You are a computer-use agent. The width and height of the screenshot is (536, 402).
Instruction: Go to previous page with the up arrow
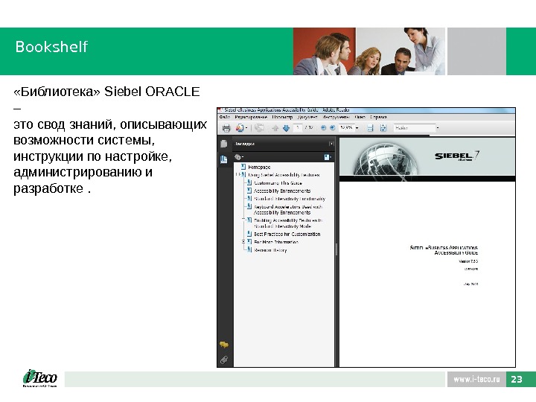tap(275, 128)
